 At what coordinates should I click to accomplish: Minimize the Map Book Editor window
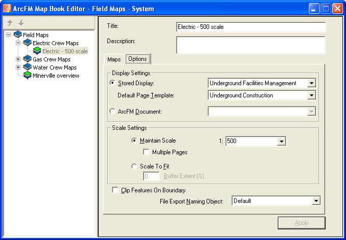pyautogui.click(x=313, y=9)
